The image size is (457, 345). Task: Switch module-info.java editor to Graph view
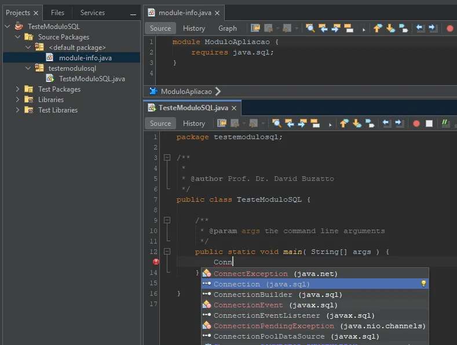[227, 28]
